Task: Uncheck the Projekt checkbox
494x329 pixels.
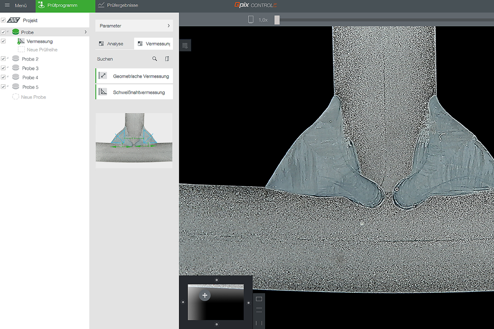Action: pos(3,20)
